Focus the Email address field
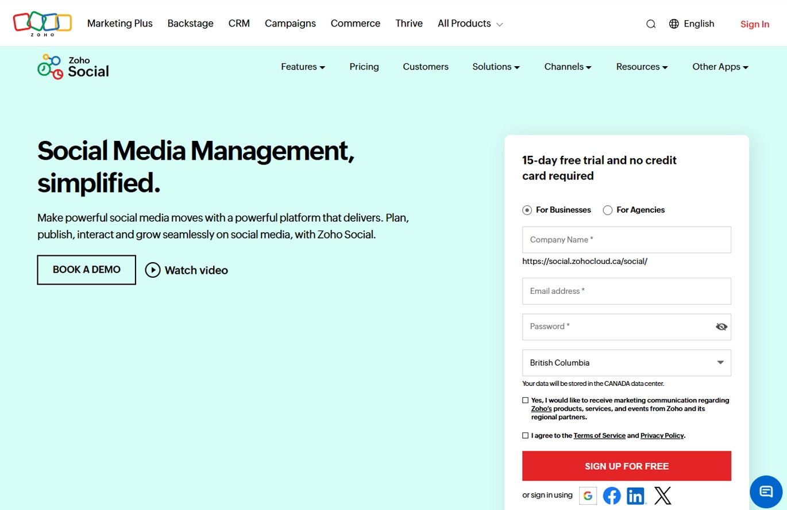 626,291
